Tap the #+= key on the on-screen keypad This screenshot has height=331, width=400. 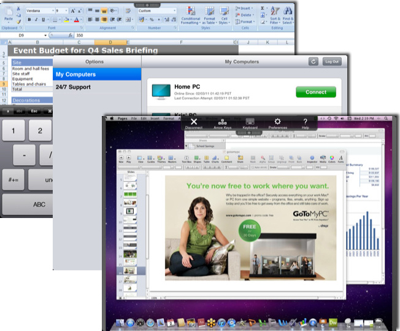[x=13, y=180]
